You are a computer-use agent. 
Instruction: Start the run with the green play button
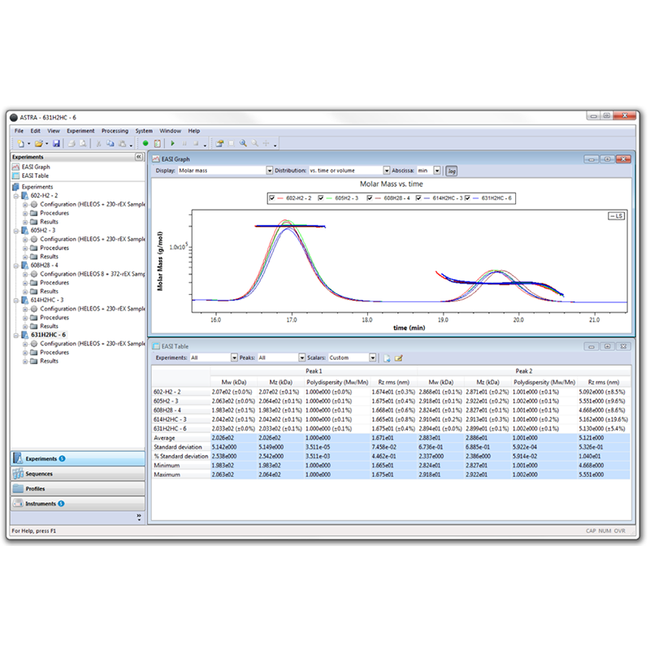(172, 144)
